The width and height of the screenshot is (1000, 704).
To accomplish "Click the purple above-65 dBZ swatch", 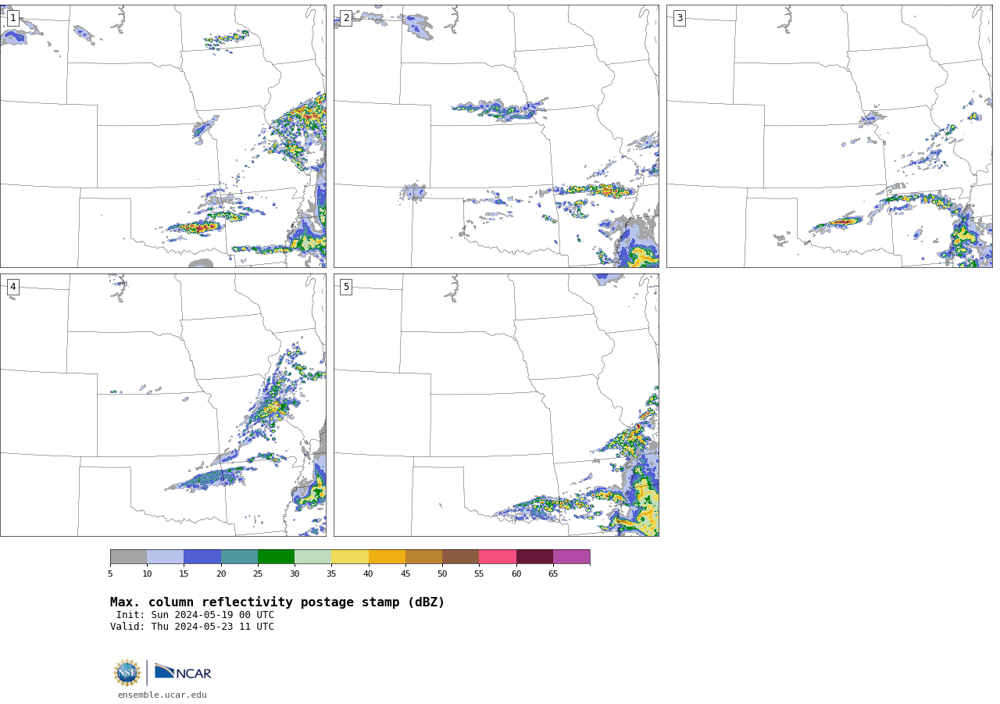I will click(571, 557).
